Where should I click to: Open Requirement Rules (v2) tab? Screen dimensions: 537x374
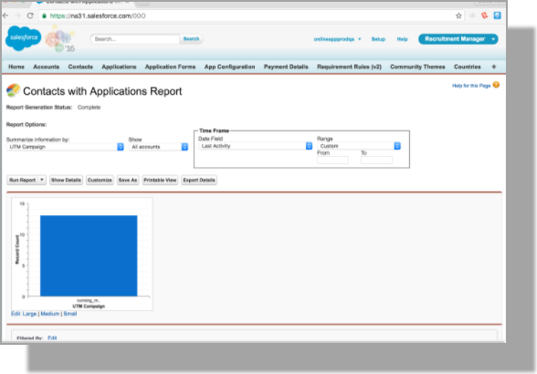pos(349,67)
